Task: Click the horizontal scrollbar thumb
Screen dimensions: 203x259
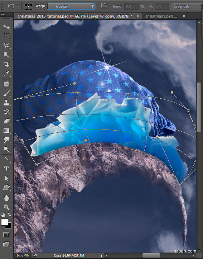Action: pyautogui.click(x=151, y=255)
